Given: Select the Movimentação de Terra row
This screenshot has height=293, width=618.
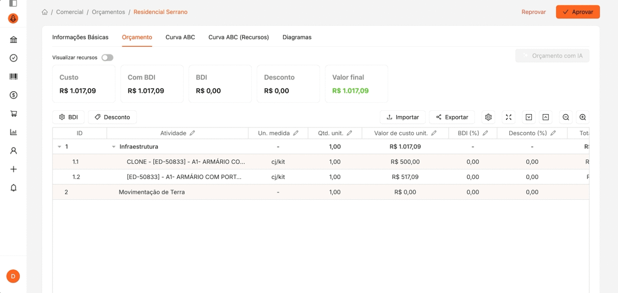Looking at the screenshot, I should 321,192.
